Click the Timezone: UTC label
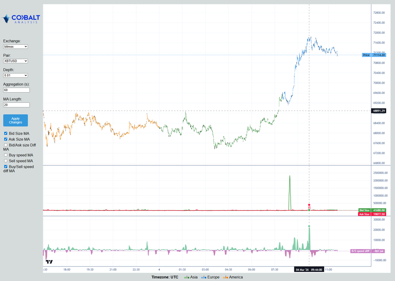395x281 pixels. tap(165, 277)
